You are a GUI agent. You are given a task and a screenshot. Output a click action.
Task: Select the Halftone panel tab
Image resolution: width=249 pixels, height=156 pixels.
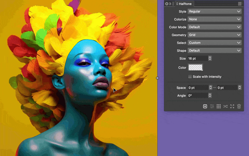tap(185, 4)
